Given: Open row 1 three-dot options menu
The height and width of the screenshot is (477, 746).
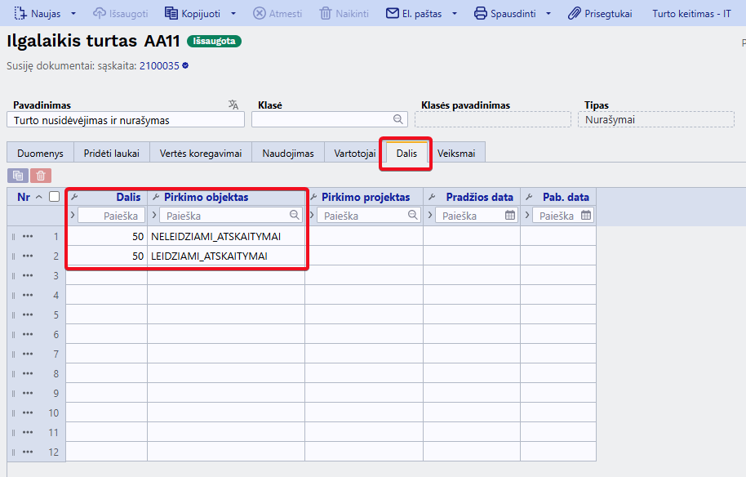Looking at the screenshot, I should (x=28, y=236).
